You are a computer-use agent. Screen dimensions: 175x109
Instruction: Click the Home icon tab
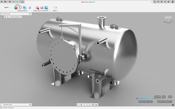coord(22,2)
